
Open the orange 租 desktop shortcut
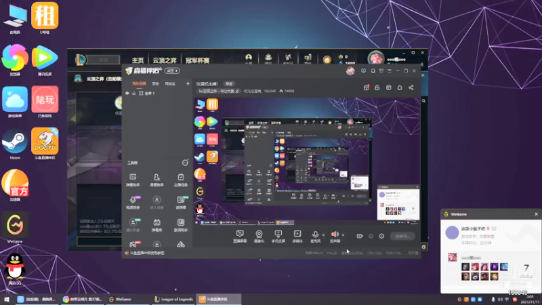[45, 18]
